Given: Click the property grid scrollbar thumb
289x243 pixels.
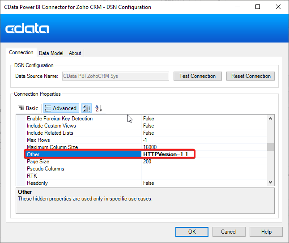Looking at the screenshot, I should [x=270, y=147].
